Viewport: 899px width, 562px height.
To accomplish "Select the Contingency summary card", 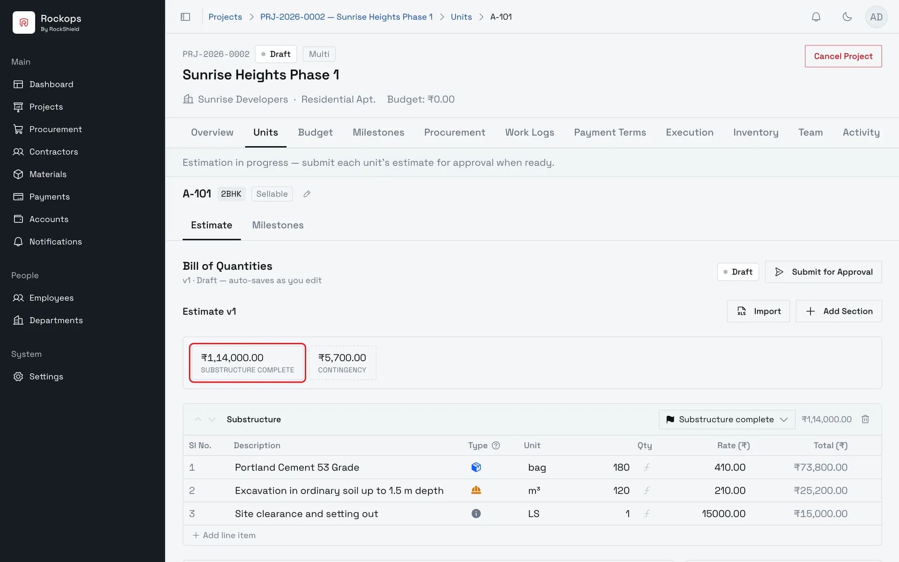I will pyautogui.click(x=342, y=363).
